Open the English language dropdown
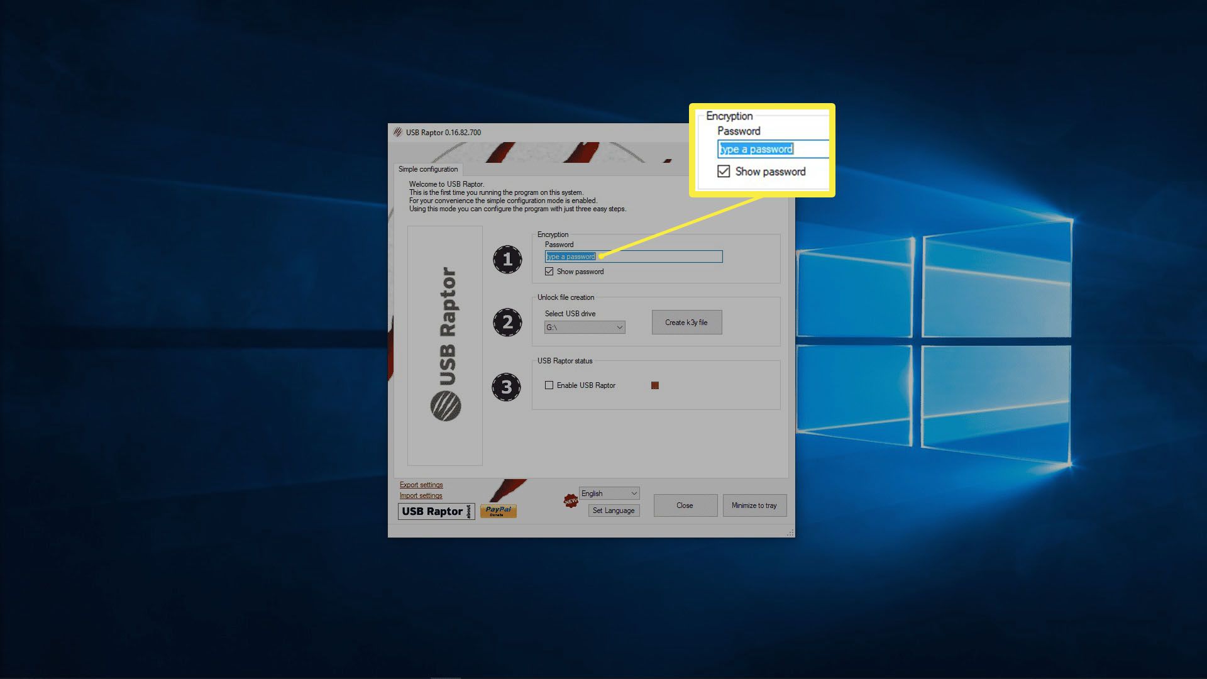Viewport: 1207px width, 679px height. click(609, 494)
